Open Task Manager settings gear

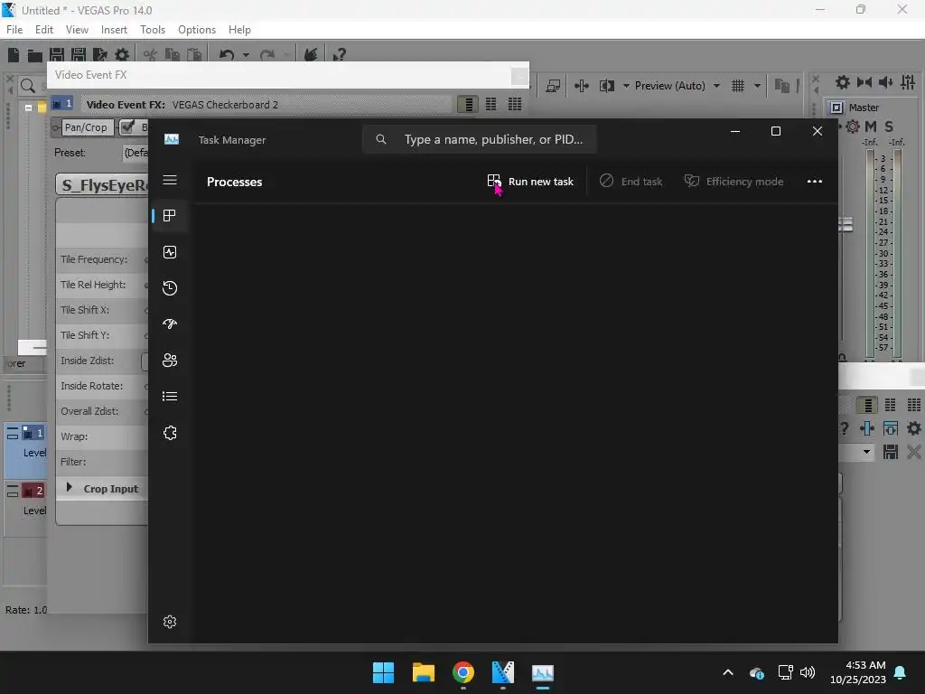(170, 622)
